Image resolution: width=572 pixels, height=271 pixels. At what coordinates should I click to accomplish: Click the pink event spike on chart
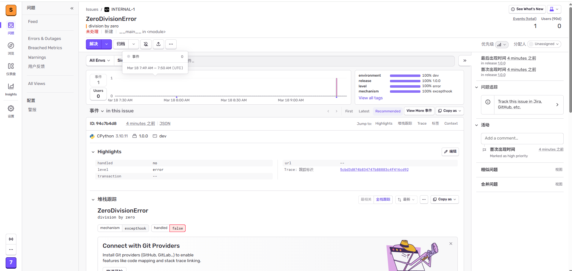336,87
